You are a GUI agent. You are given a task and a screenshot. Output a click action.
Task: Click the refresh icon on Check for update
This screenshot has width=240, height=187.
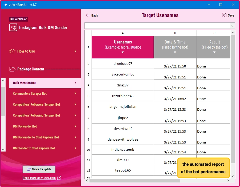click(x=29, y=169)
